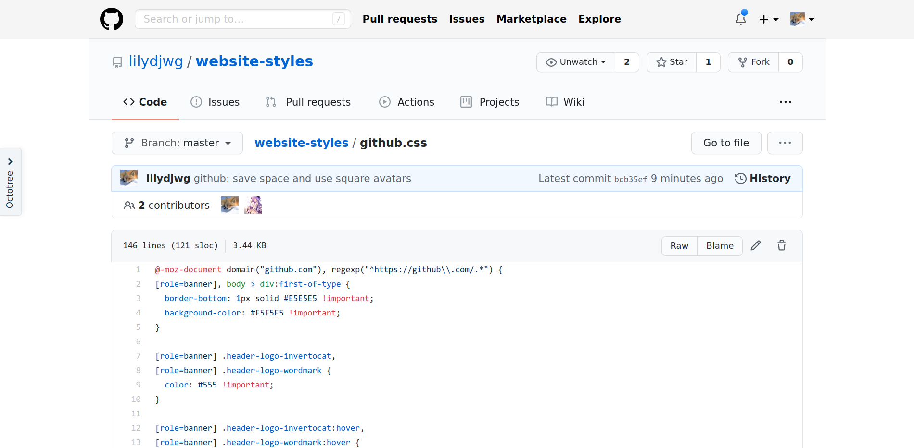914x448 pixels.
Task: Expand the Octotree sidebar
Action: [10, 182]
